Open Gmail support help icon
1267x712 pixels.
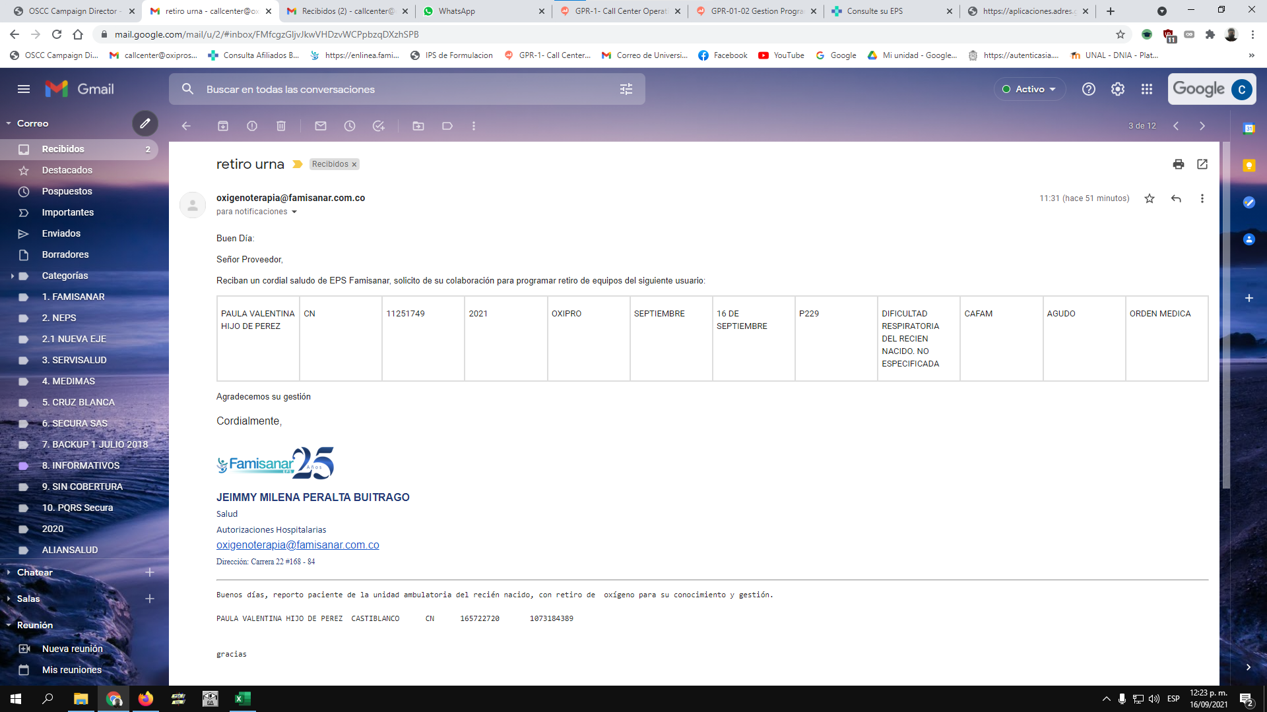pyautogui.click(x=1089, y=89)
